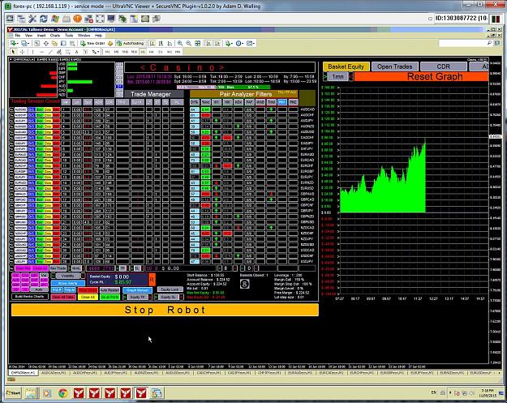
Task: Select the text label A tool
Action: [x=76, y=51]
